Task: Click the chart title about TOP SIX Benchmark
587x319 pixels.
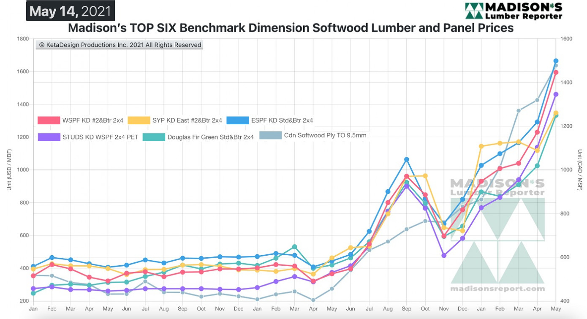Action: pyautogui.click(x=291, y=28)
